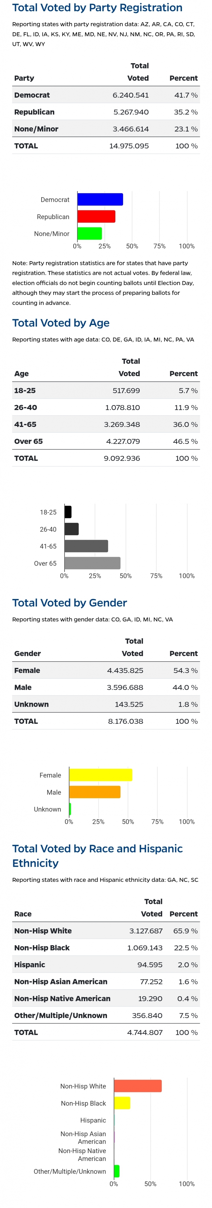Screen dimensions: 212x1208
Task: Click the yellow Female bar
Action: coord(101,775)
